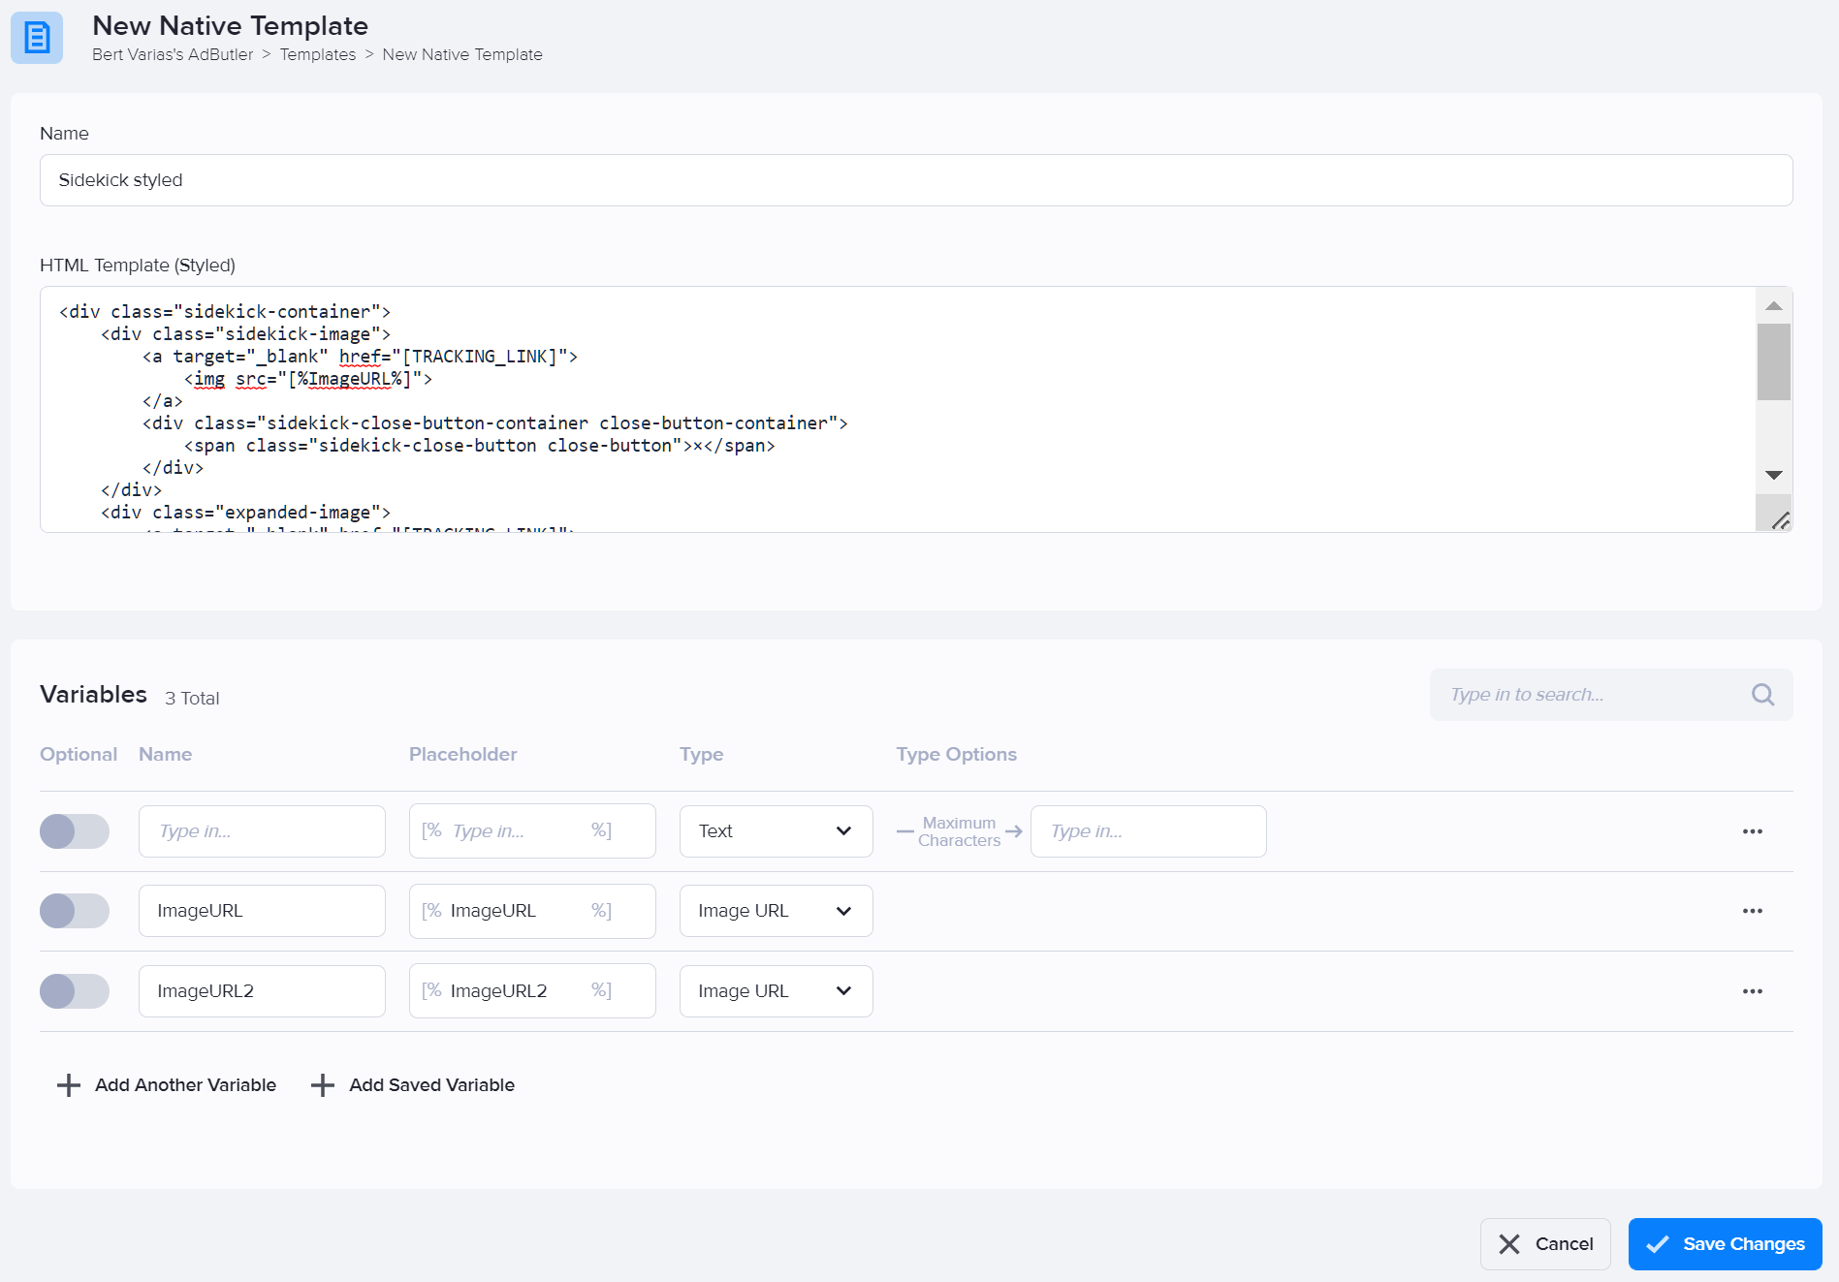Open the Templates breadcrumb link
This screenshot has height=1282, width=1839.
(318, 54)
